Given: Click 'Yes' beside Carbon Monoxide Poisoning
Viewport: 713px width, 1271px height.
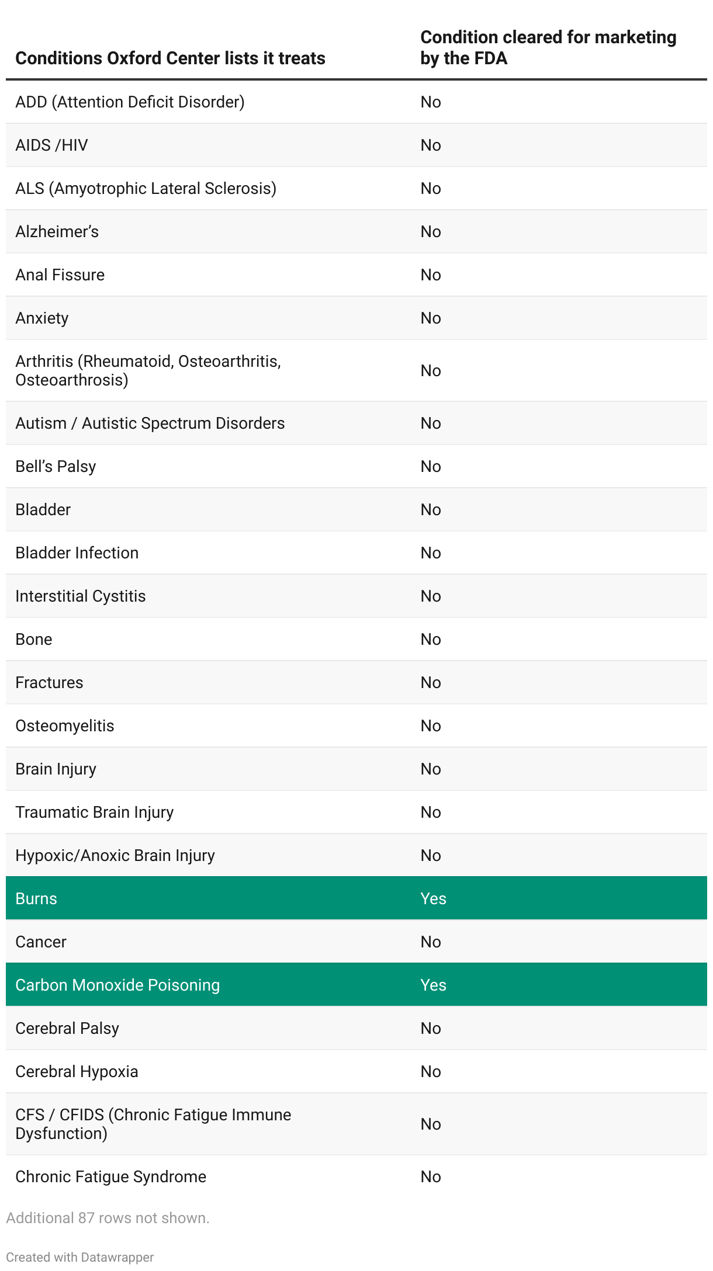Looking at the screenshot, I should [x=433, y=985].
